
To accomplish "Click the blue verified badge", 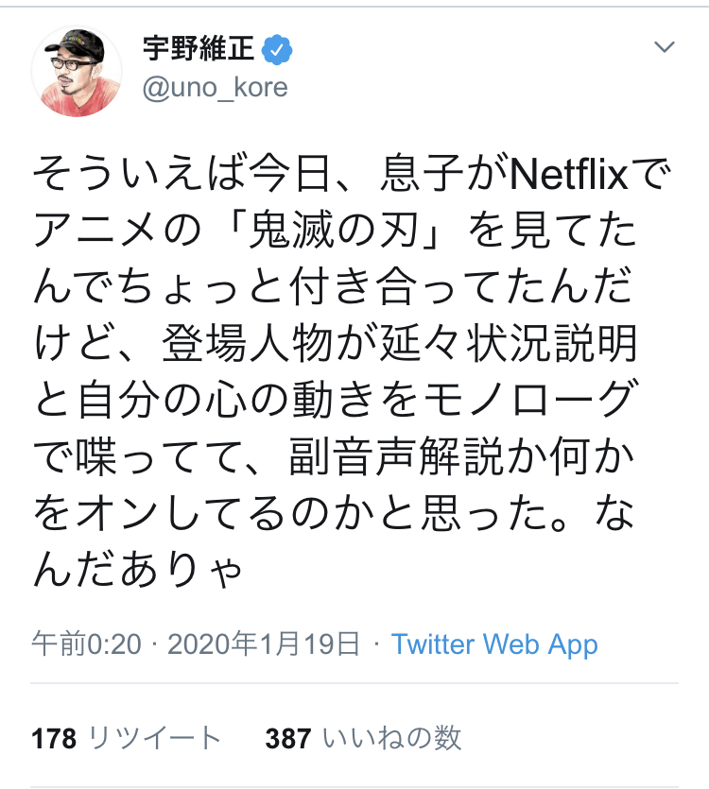I will (x=277, y=48).
